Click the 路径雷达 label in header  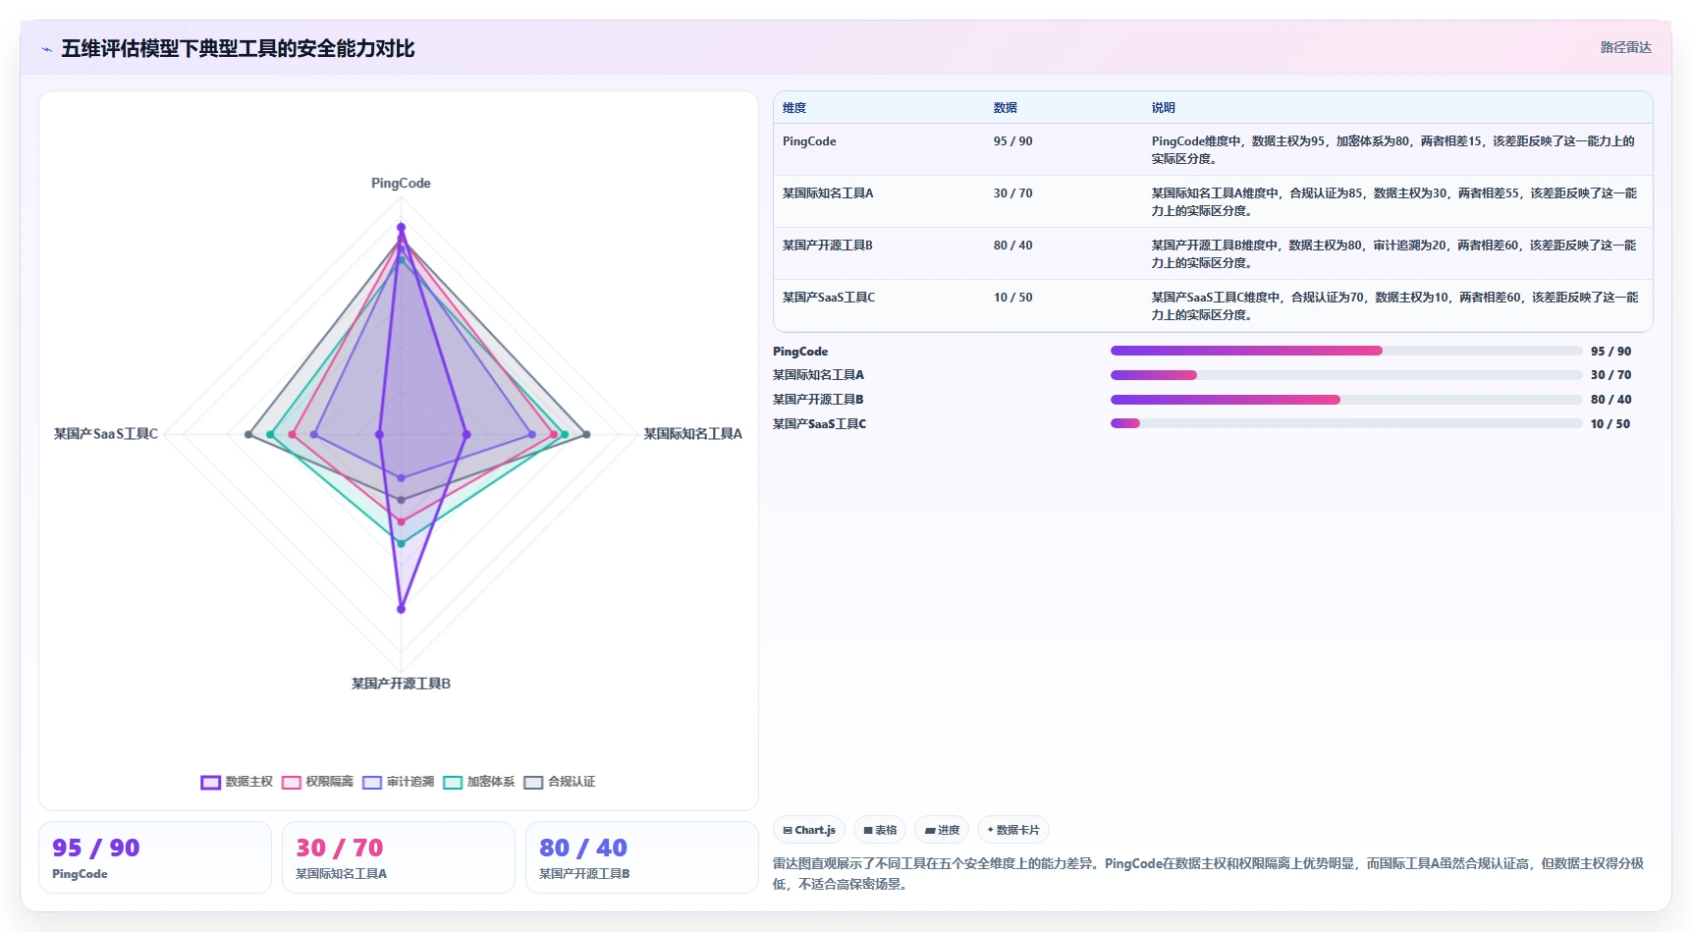[x=1625, y=47]
